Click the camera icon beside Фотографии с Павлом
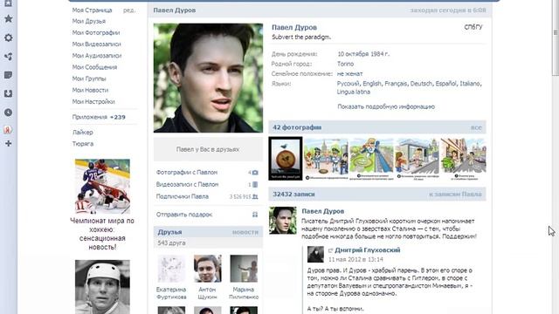 (255, 173)
